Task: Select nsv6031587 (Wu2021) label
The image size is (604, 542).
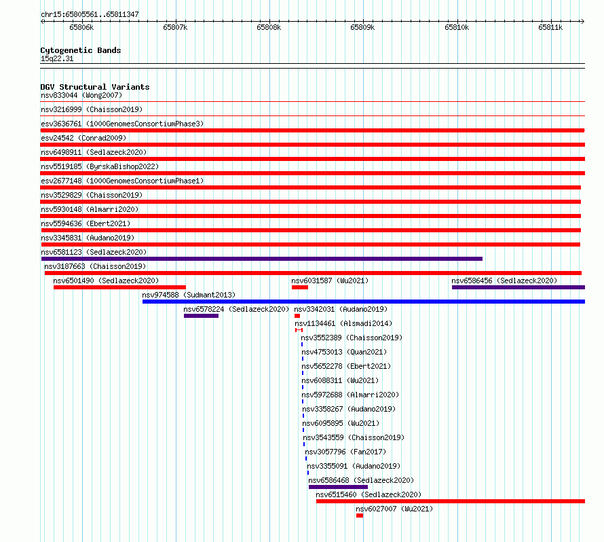Action: (x=330, y=281)
